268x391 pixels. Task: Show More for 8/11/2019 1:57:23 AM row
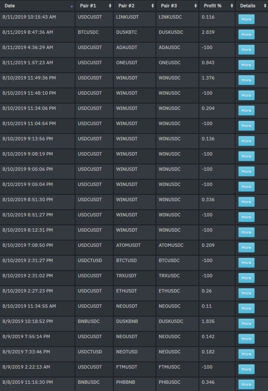(x=247, y=65)
